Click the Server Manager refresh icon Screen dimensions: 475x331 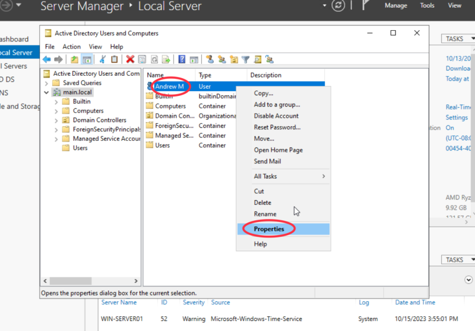(339, 6)
